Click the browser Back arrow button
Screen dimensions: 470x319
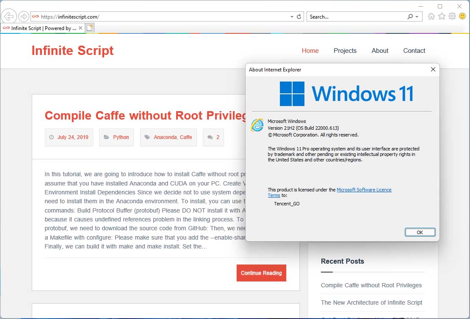[9, 16]
